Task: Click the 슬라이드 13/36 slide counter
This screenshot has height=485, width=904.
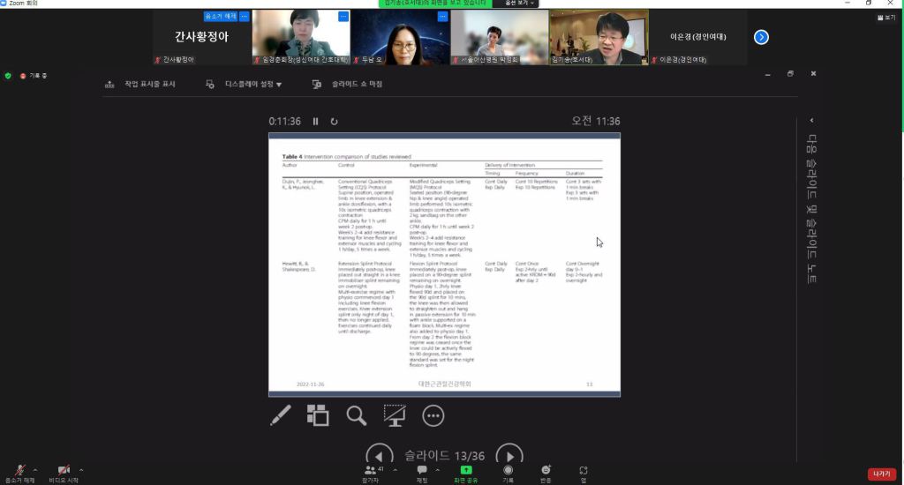Action: (x=445, y=456)
